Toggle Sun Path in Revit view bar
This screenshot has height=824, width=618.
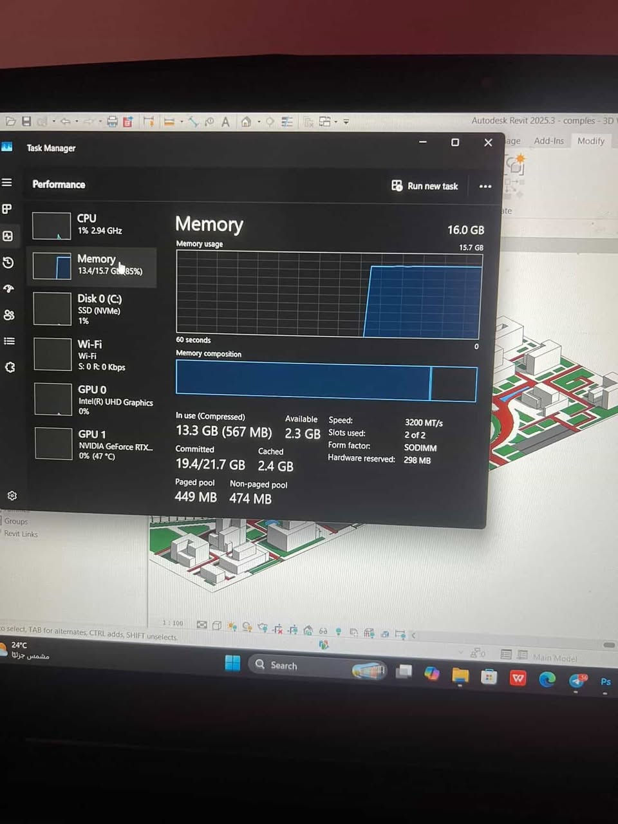[232, 626]
